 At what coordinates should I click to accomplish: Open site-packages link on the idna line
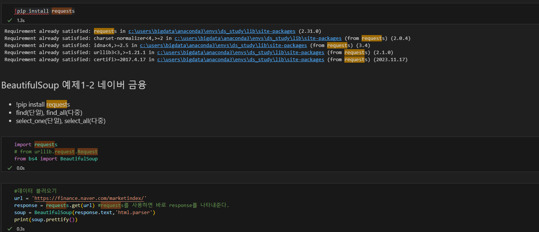[223, 46]
